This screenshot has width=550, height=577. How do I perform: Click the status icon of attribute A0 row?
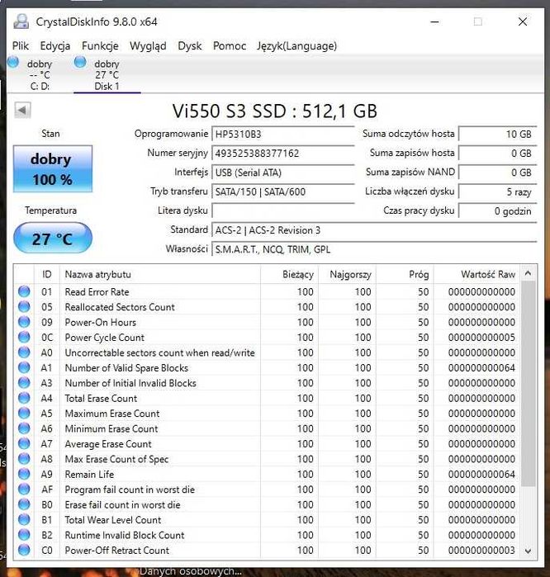(x=24, y=352)
